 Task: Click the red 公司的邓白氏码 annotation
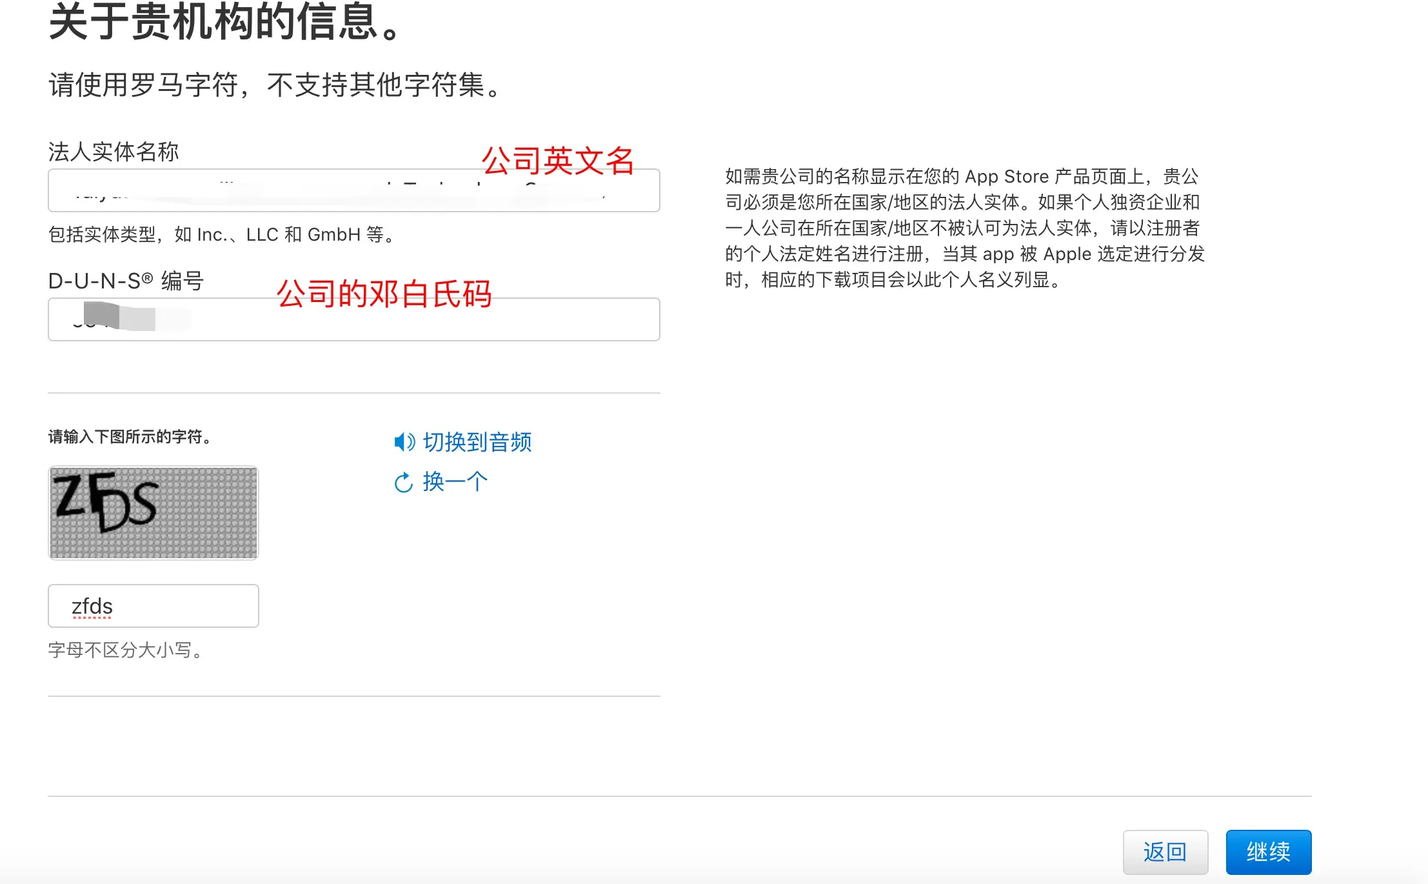pyautogui.click(x=384, y=294)
